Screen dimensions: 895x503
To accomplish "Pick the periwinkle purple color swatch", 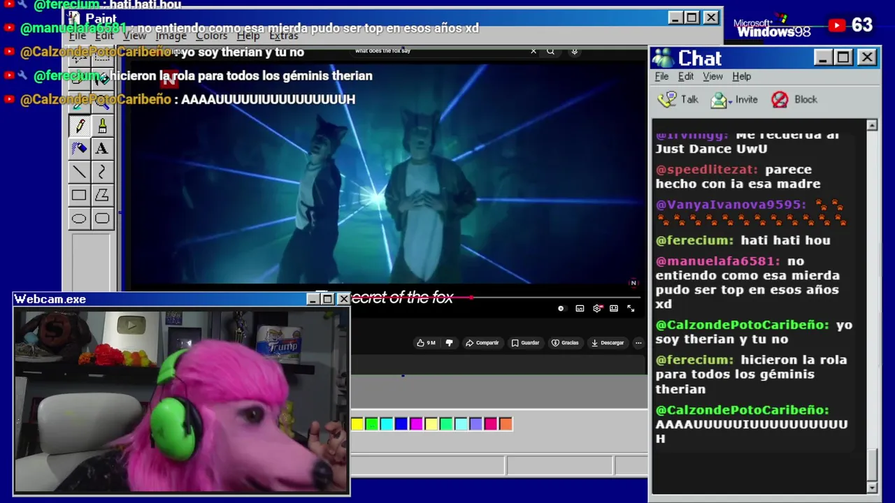I will [x=476, y=424].
